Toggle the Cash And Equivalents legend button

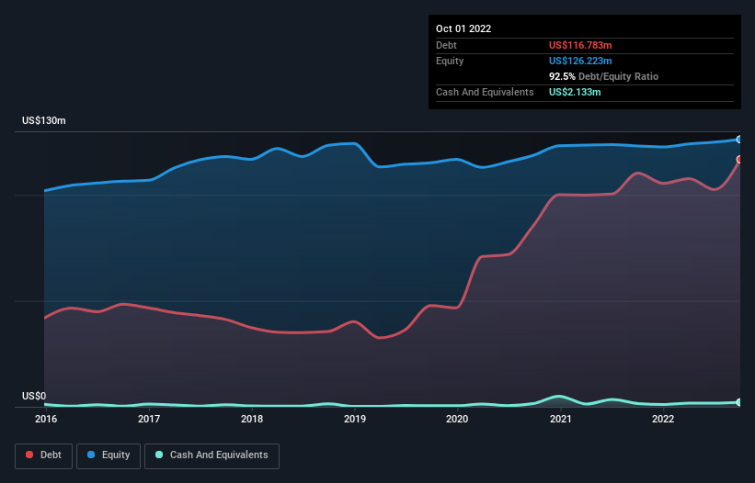tap(212, 455)
